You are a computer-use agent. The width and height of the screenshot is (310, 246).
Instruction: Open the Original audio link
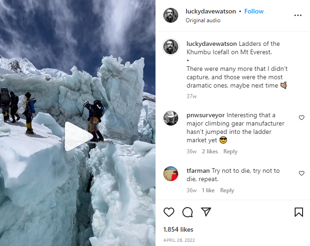tap(203, 20)
